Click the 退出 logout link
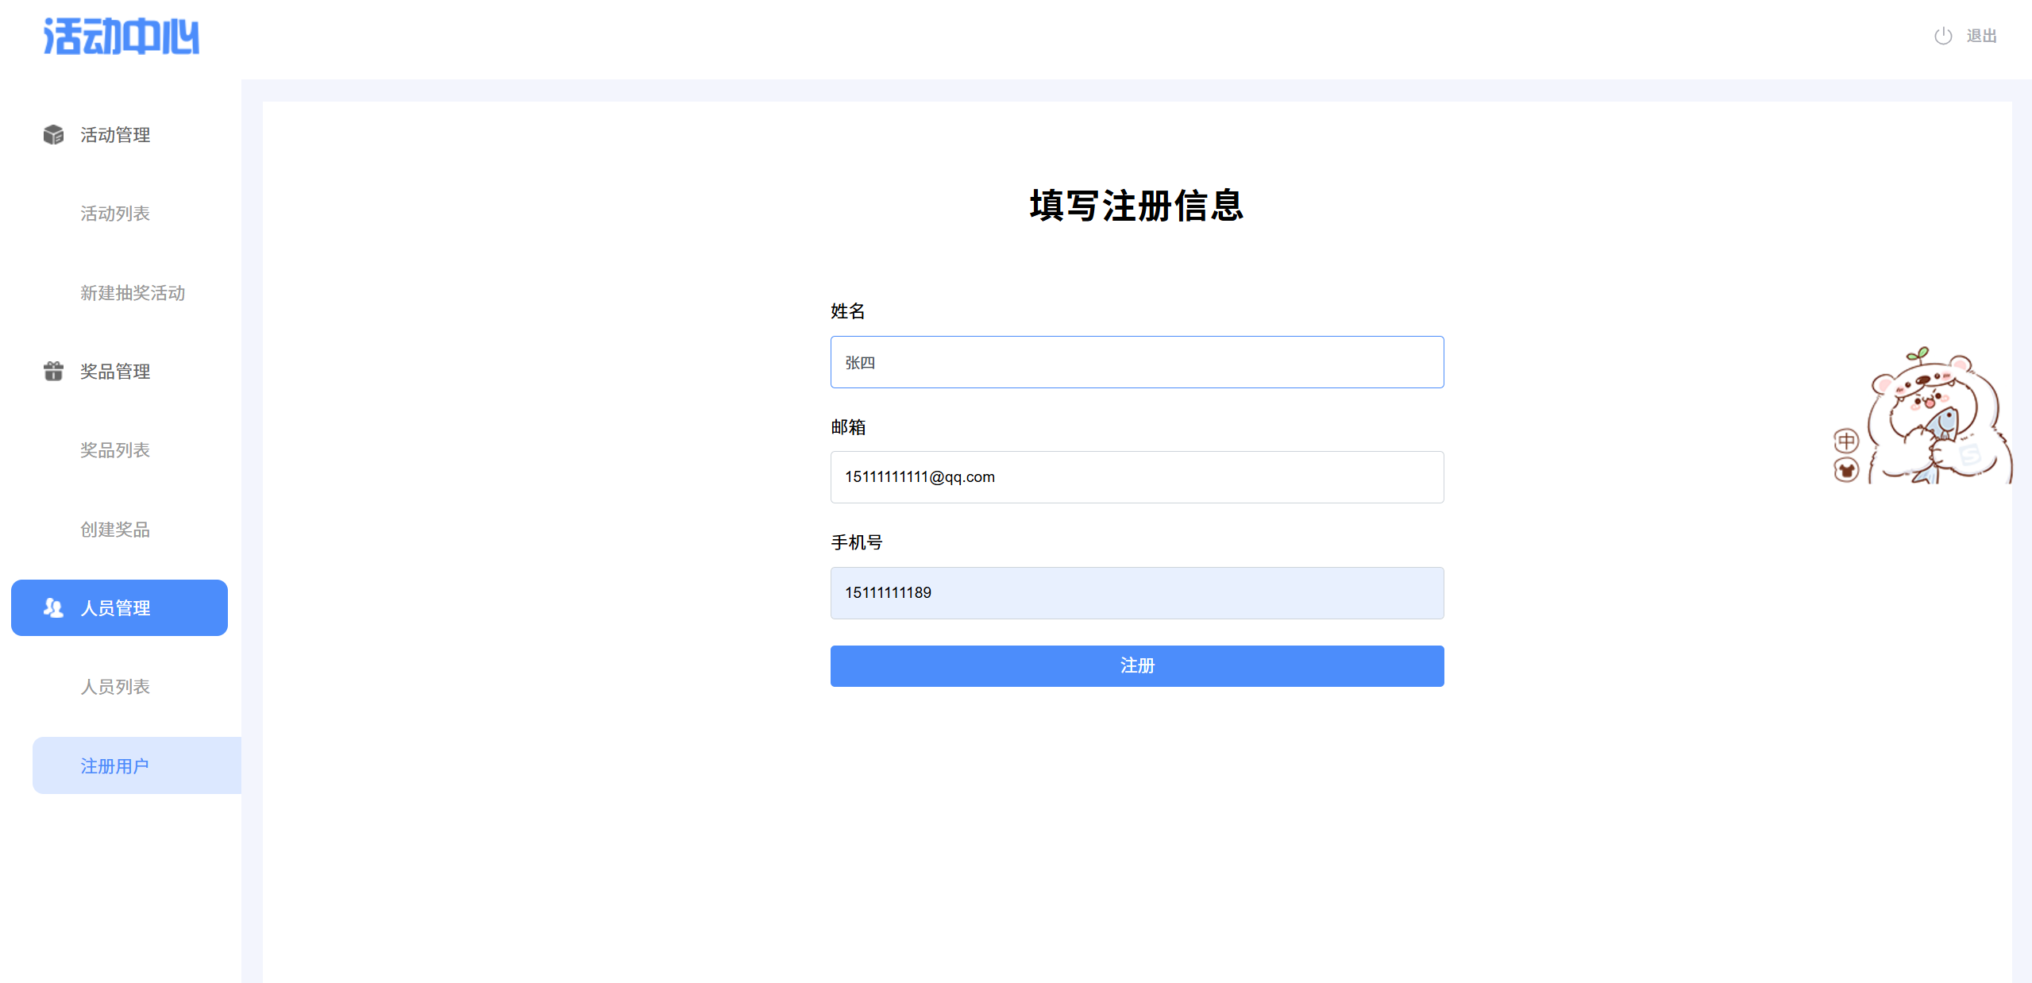 tap(1980, 36)
